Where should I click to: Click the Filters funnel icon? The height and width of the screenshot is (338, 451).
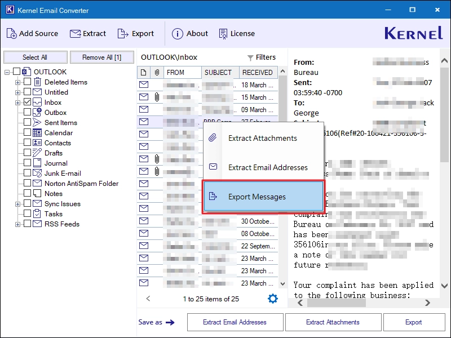pyautogui.click(x=250, y=58)
